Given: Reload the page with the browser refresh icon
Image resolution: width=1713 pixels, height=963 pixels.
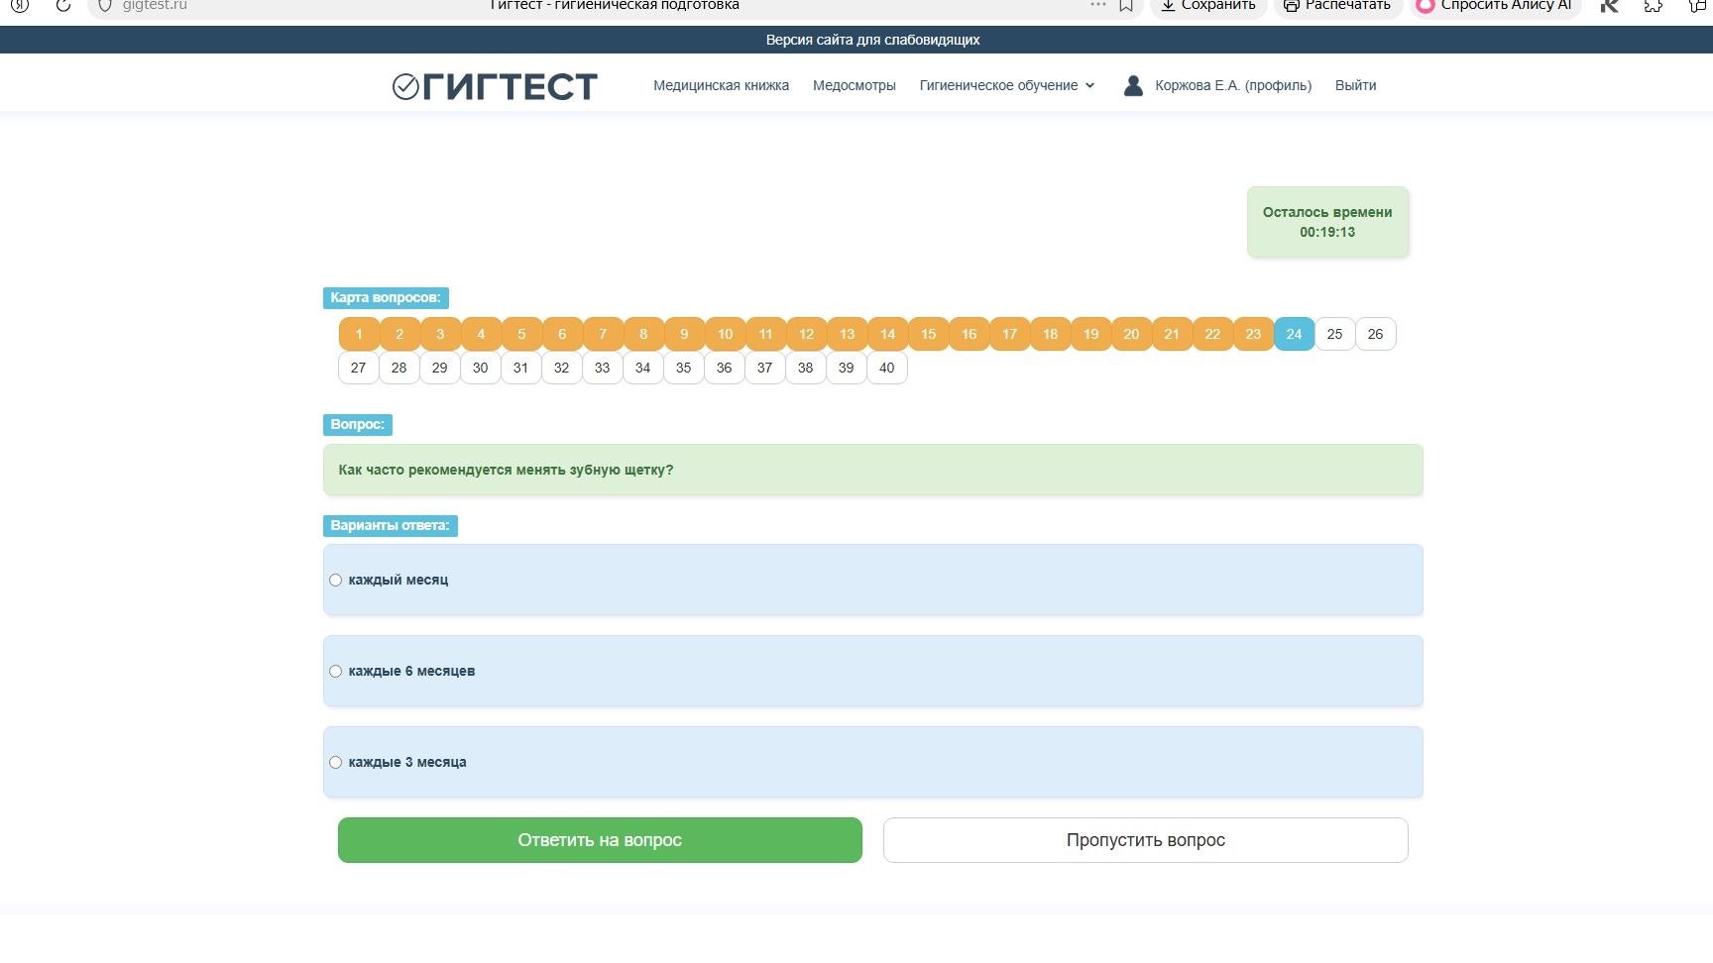Looking at the screenshot, I should pos(62,5).
